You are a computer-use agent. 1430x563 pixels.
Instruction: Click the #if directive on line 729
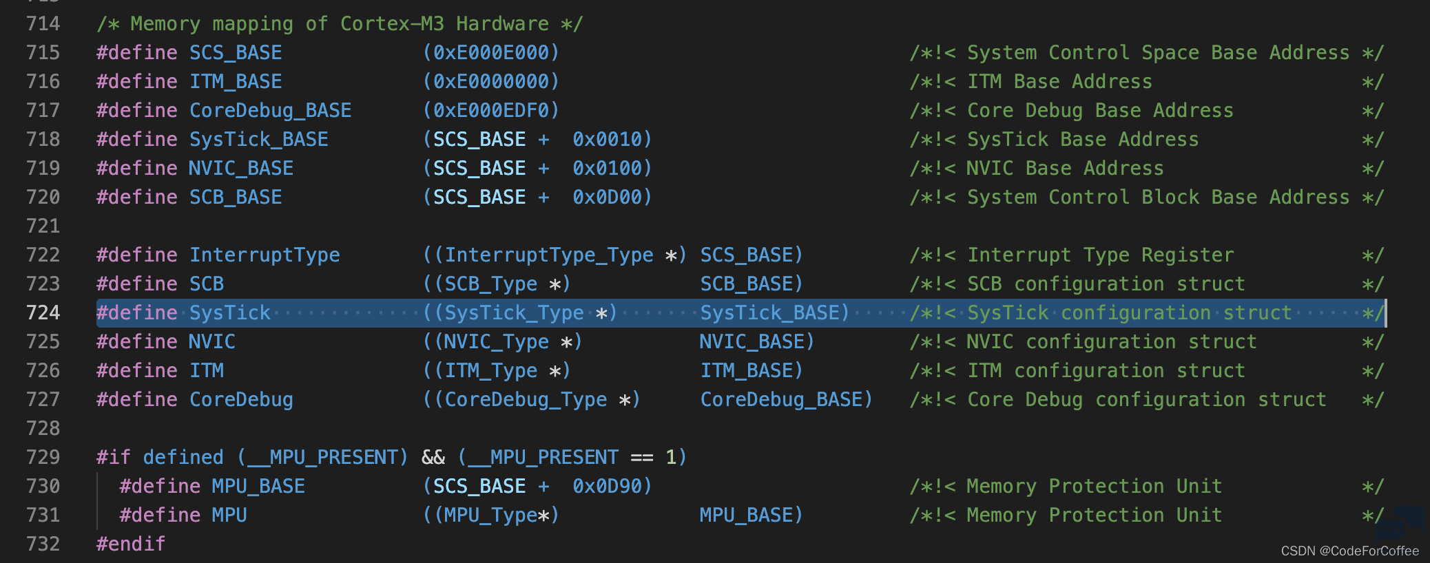point(114,458)
